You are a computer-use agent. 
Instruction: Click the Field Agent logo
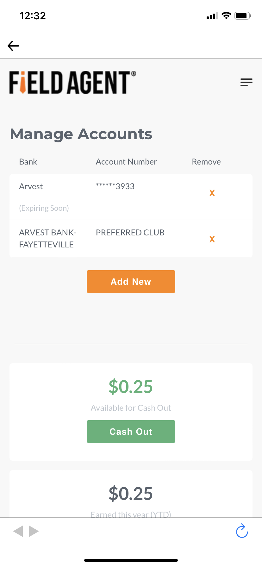pos(73,82)
